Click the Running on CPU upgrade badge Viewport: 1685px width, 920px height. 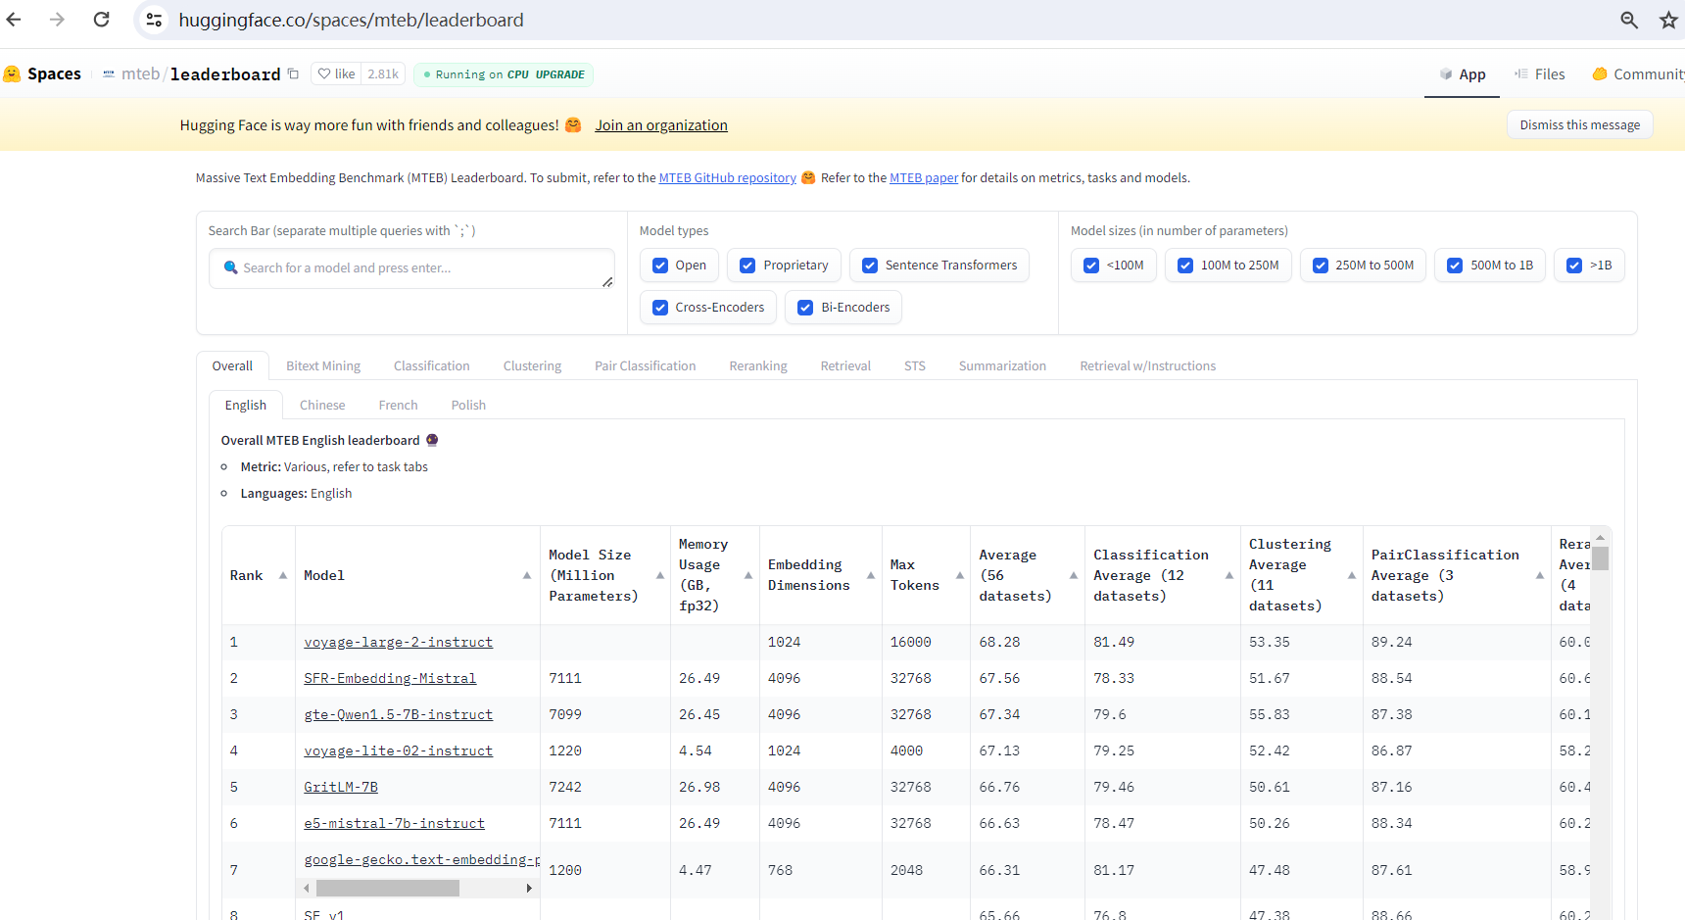[x=504, y=74]
